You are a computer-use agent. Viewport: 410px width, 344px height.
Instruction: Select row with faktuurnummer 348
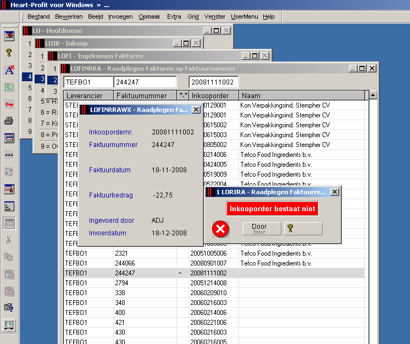(x=214, y=303)
